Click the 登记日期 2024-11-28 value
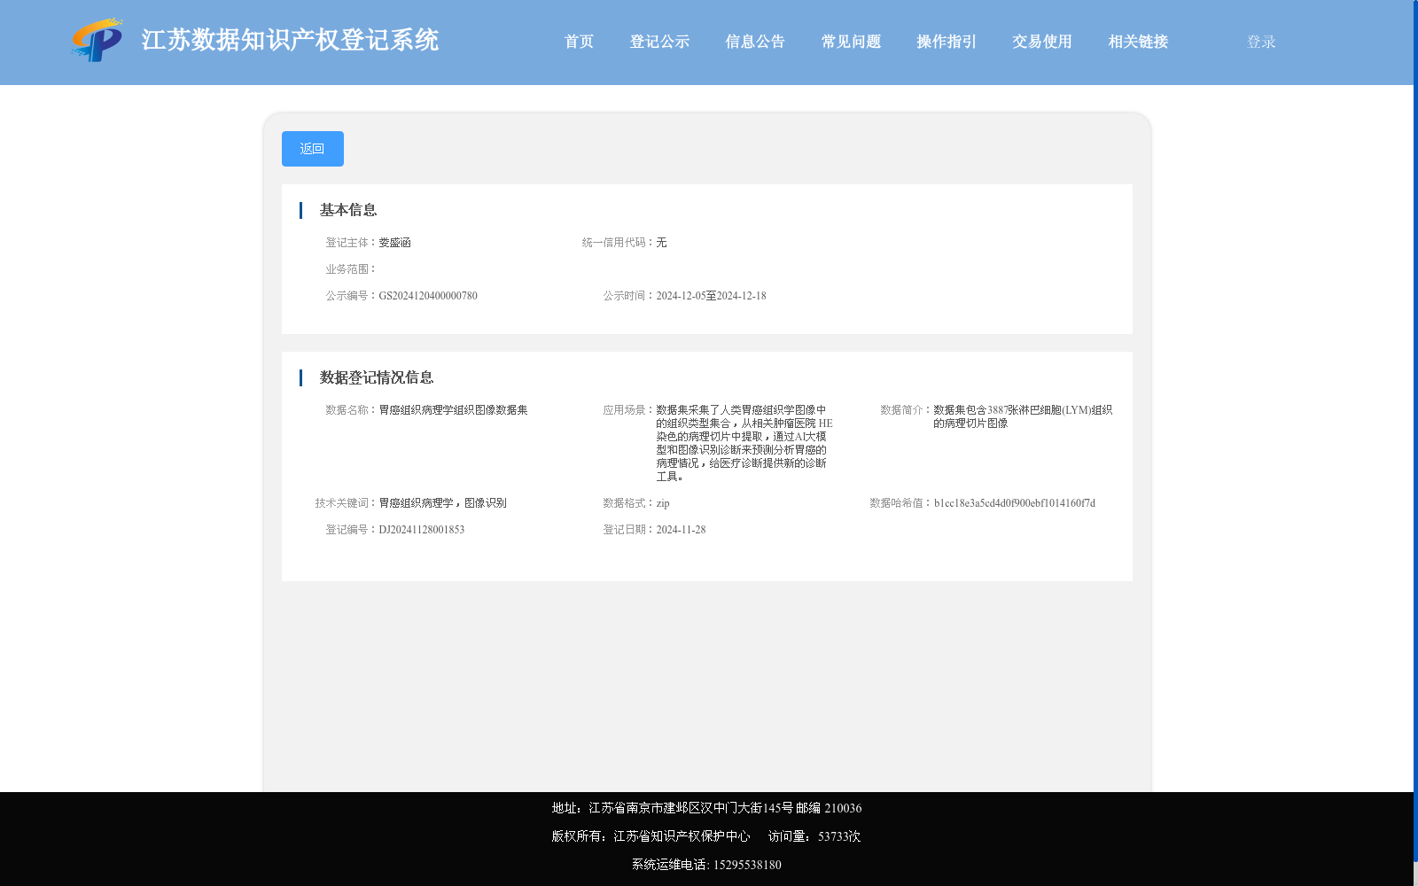1418x886 pixels. point(681,530)
